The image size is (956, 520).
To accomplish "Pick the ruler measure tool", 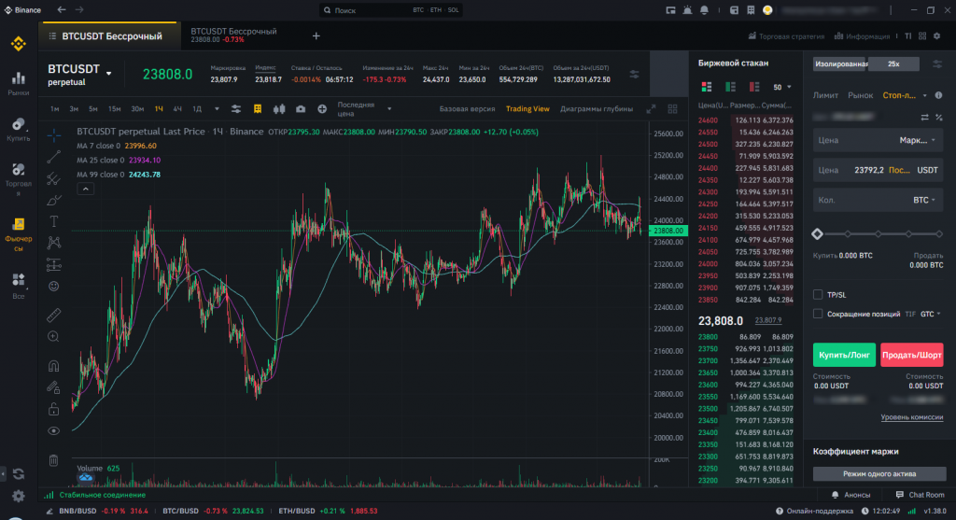I will [54, 314].
